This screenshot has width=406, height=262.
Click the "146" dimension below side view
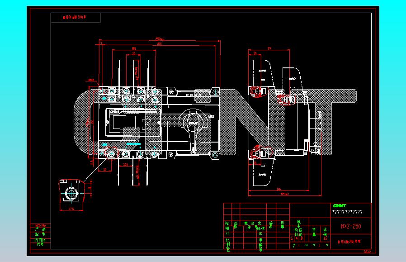point(279,189)
